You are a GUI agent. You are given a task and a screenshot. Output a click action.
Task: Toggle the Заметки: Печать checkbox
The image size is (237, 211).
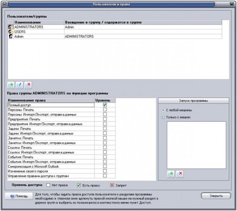coord(105,138)
